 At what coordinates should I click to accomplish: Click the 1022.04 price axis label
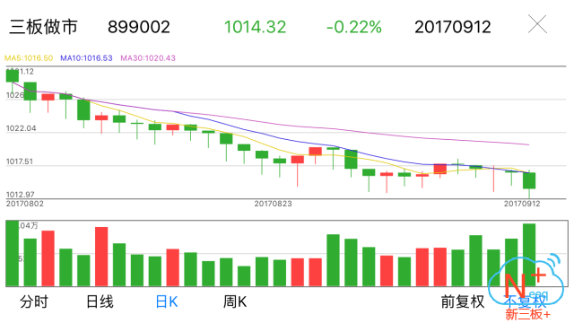click(x=21, y=128)
